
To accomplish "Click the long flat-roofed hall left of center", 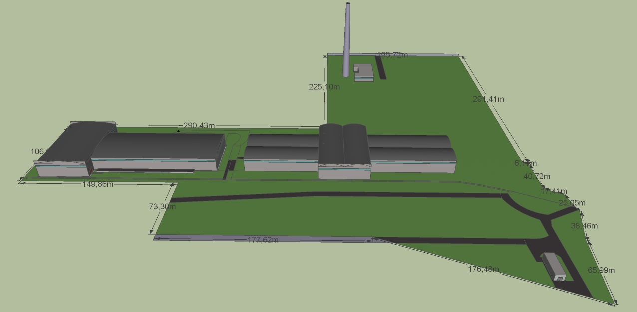I will pos(159,150).
